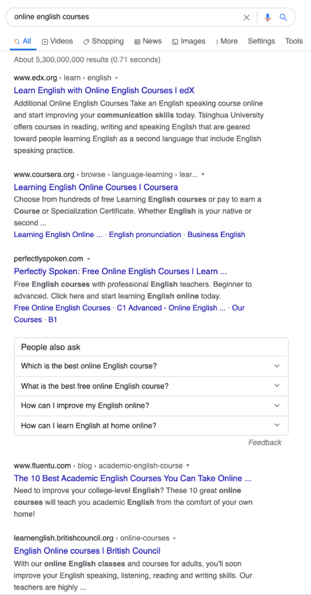Viewport: 311px width, 595px height.
Task: Click into the search input field
Action: tap(125, 17)
